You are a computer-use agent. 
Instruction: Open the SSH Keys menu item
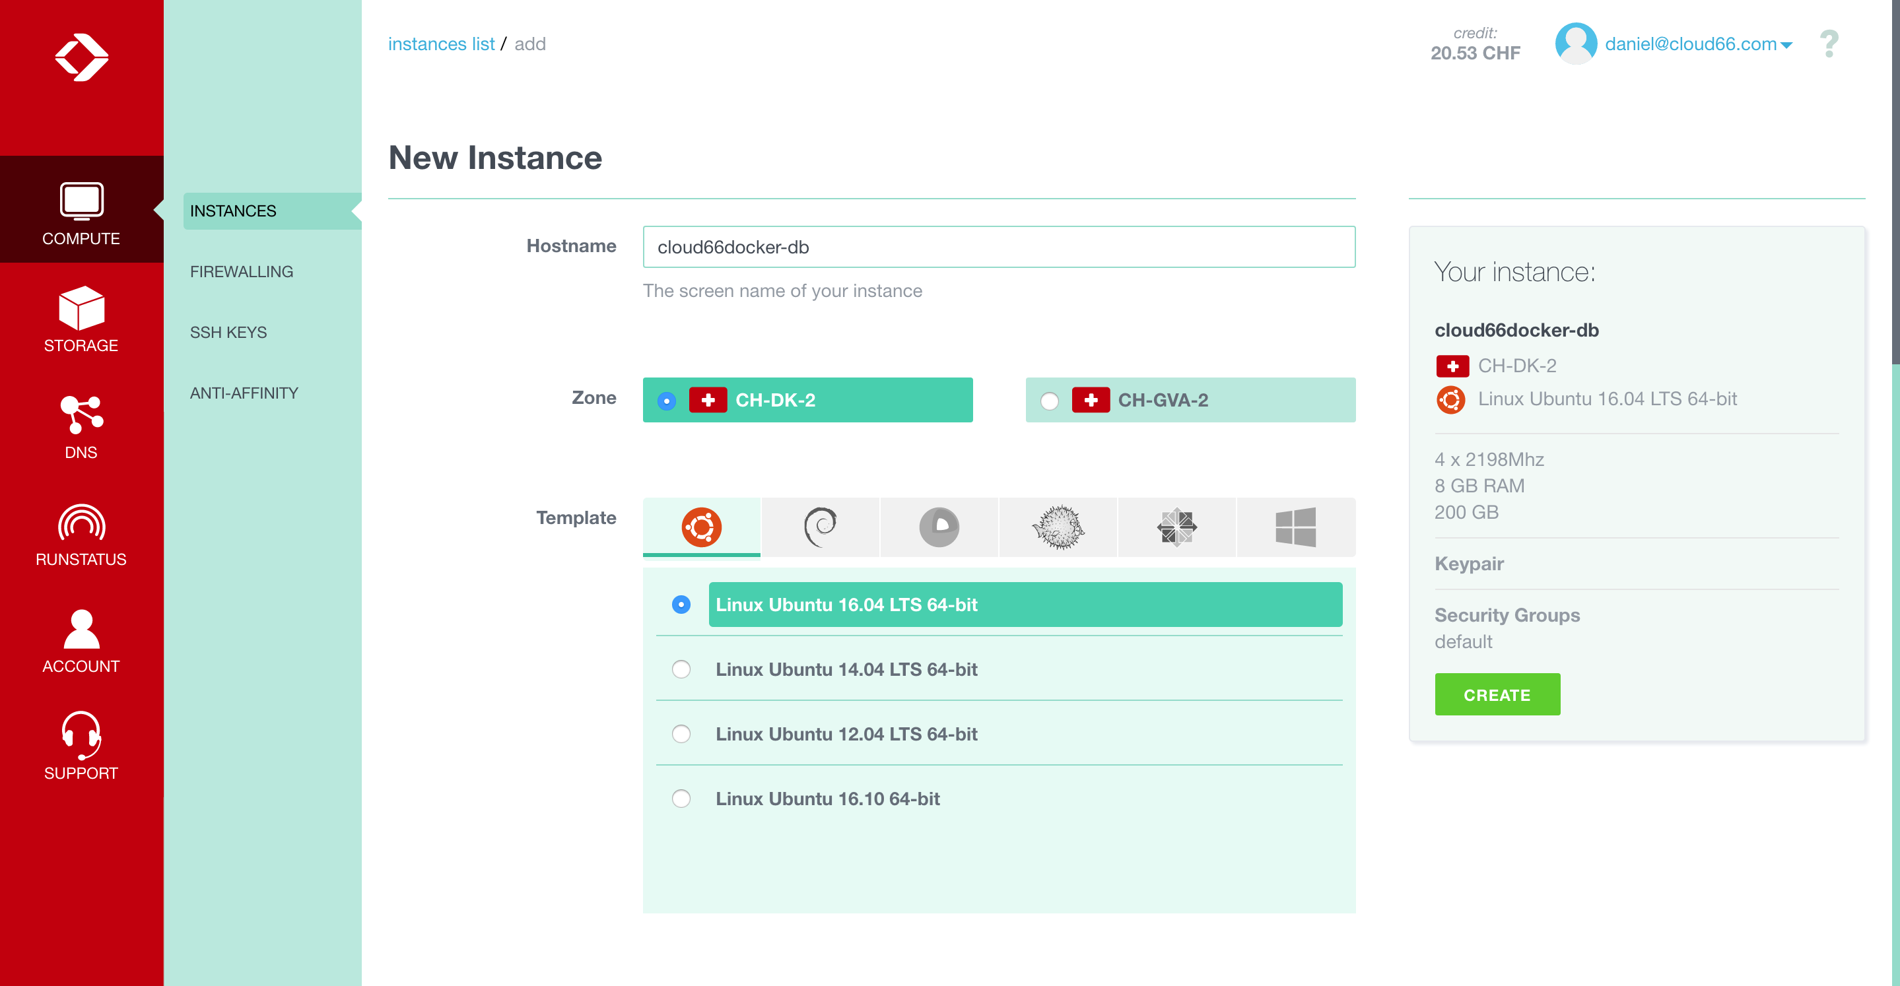pos(228,332)
